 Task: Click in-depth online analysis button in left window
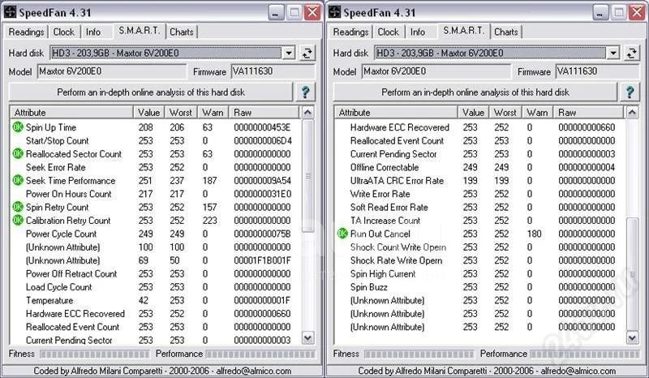coord(151,92)
